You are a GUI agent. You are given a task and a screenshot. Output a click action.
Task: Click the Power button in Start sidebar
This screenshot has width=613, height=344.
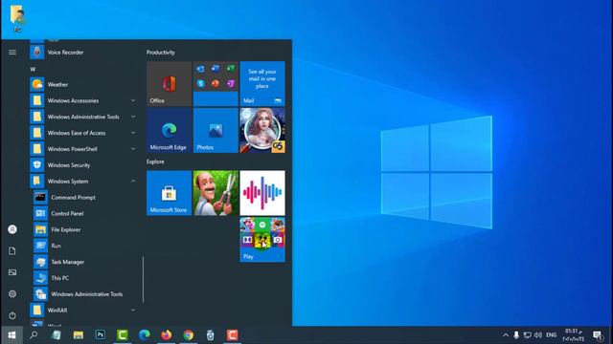coord(12,315)
